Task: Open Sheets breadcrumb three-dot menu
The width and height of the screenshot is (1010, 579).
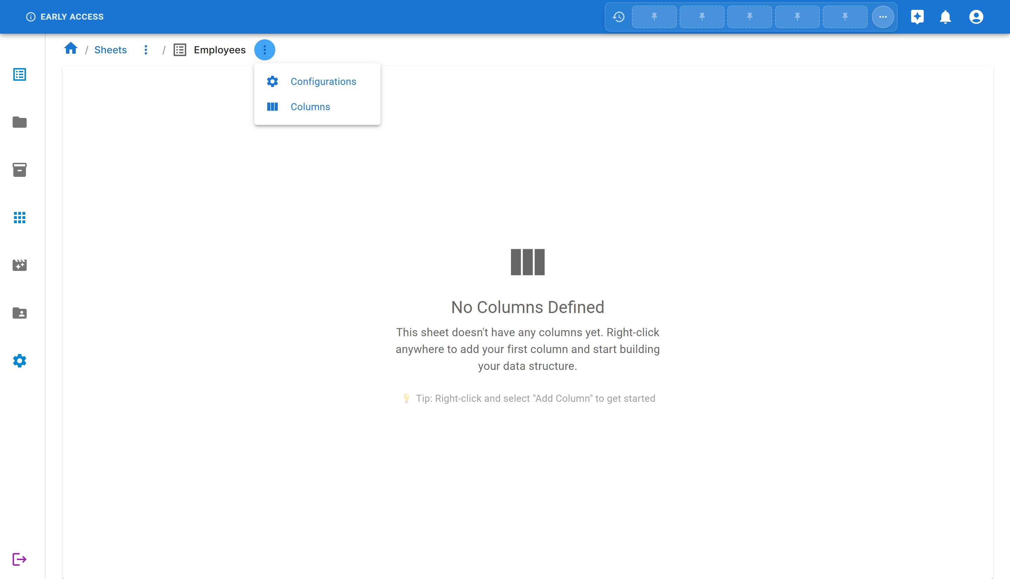Action: click(146, 50)
